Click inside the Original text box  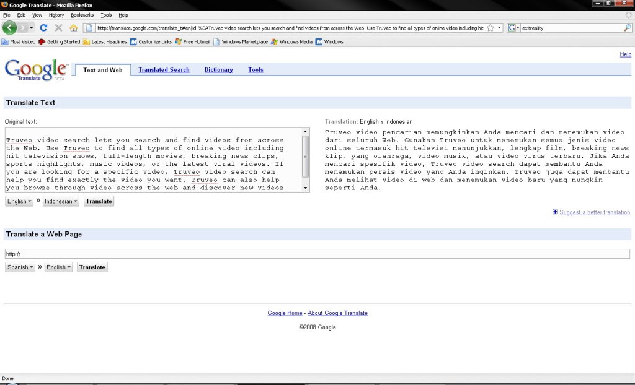[x=153, y=160]
